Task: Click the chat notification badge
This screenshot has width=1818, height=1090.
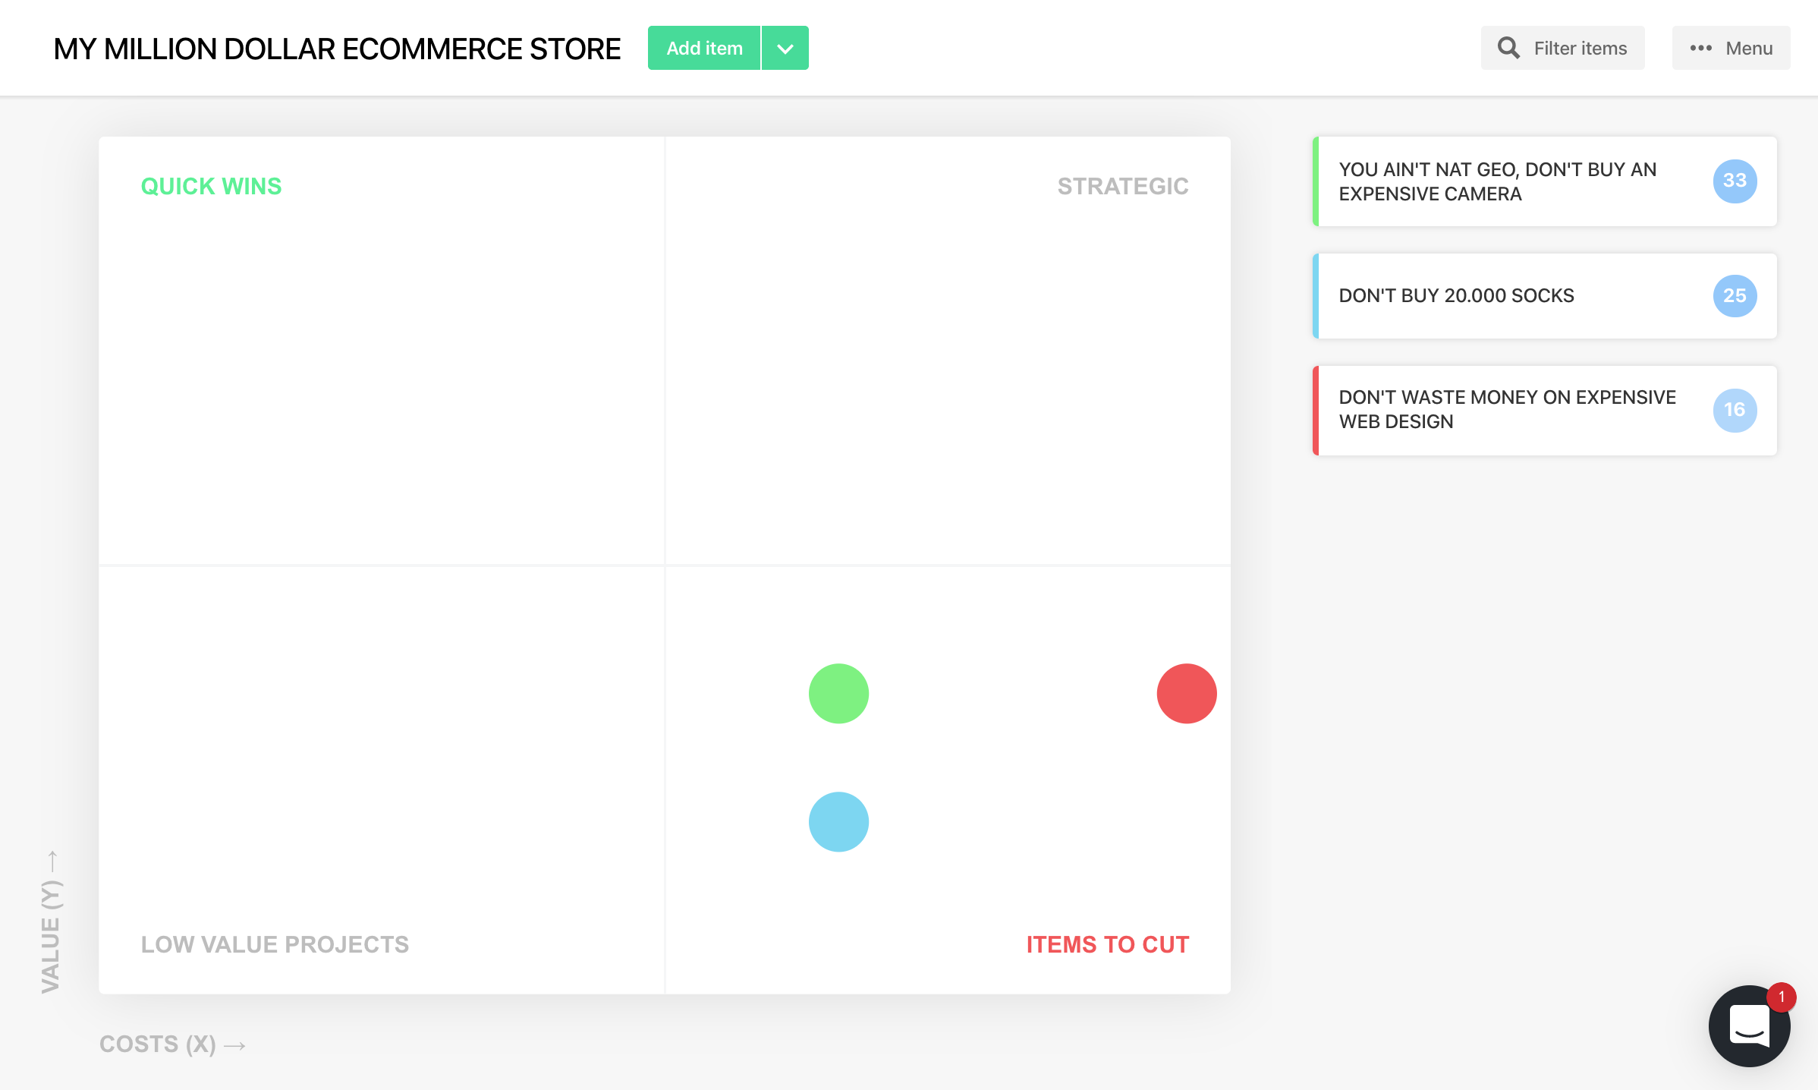Action: tap(1782, 997)
